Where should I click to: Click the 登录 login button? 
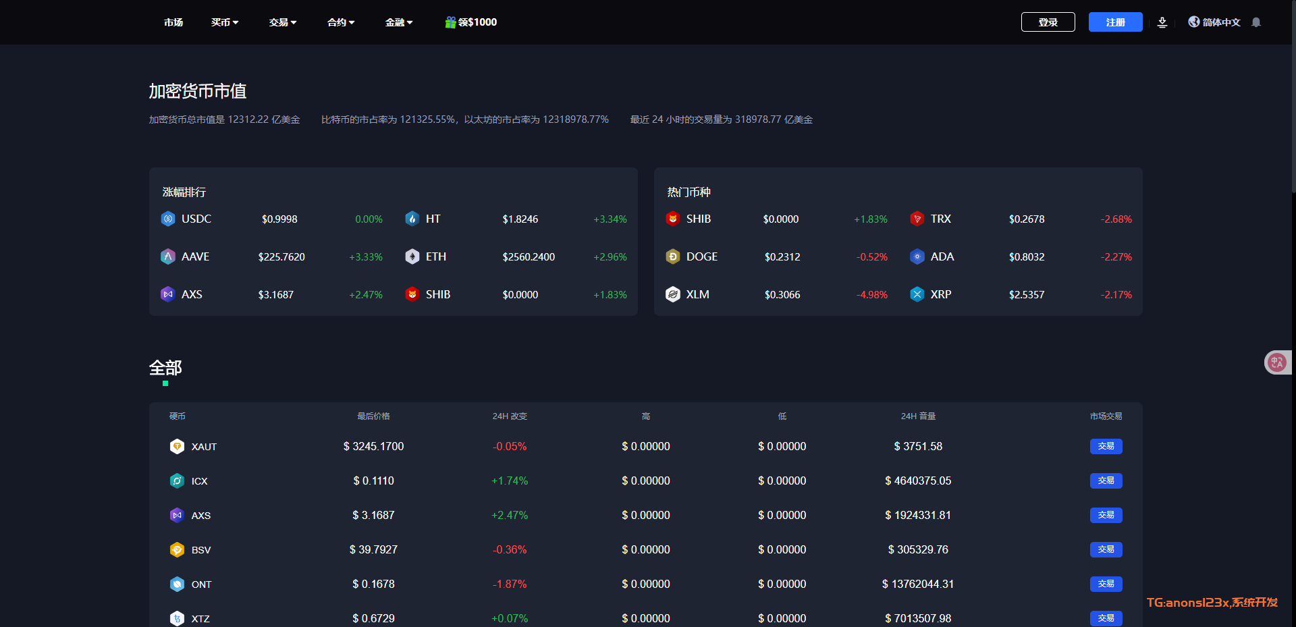[x=1048, y=22]
